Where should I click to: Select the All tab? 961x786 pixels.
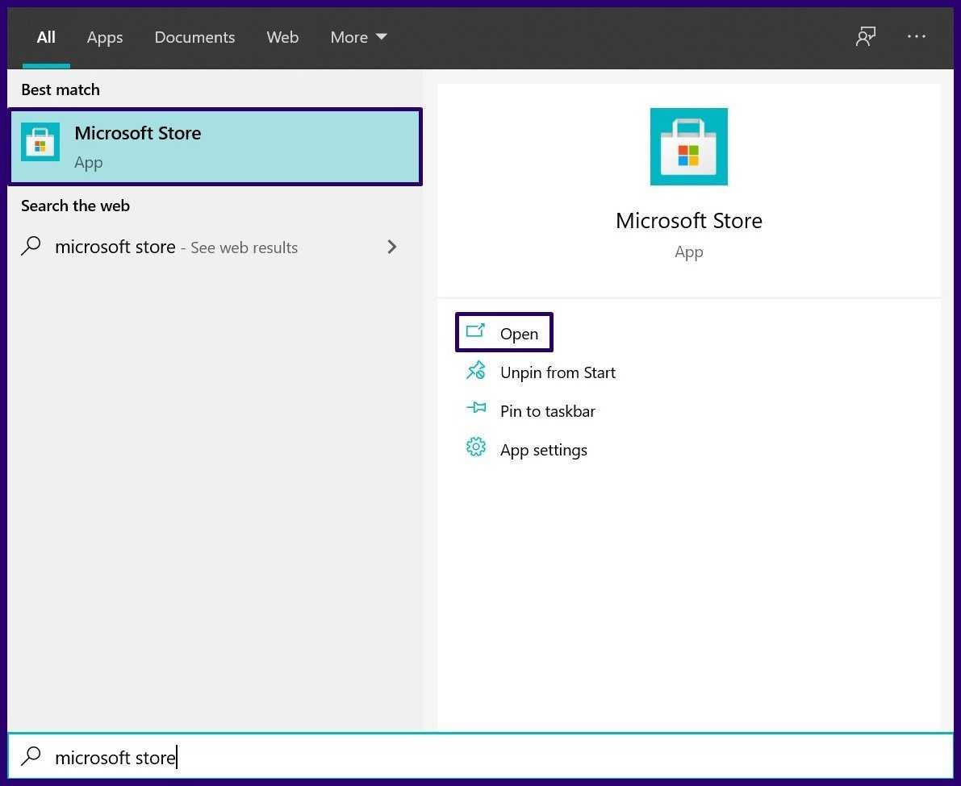click(x=46, y=37)
